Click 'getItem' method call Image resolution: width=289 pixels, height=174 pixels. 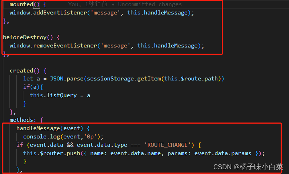(x=149, y=79)
